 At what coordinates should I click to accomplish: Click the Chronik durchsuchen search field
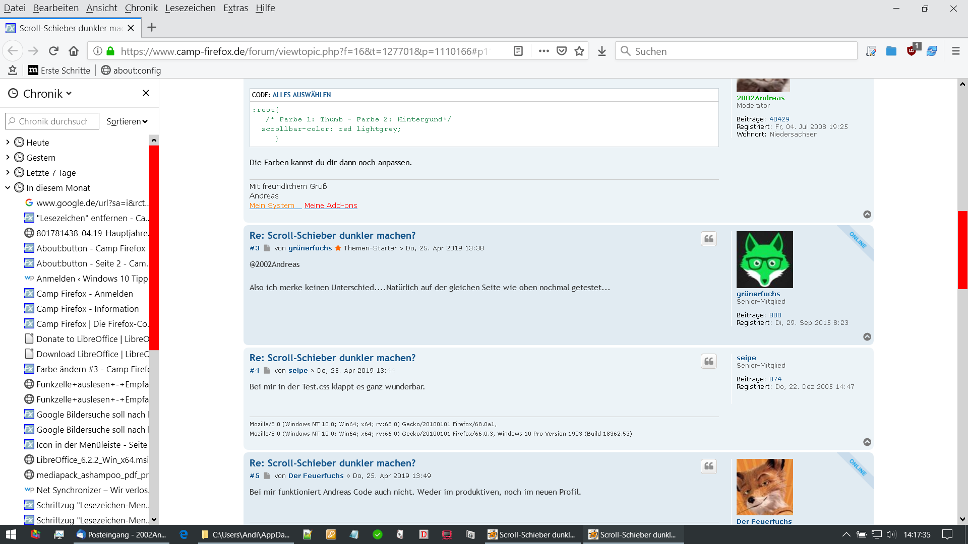point(53,121)
